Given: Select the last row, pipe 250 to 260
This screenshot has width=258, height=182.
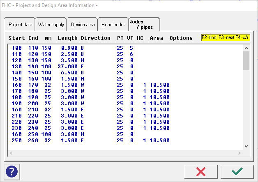Looking at the screenshot, I should 82,141.
